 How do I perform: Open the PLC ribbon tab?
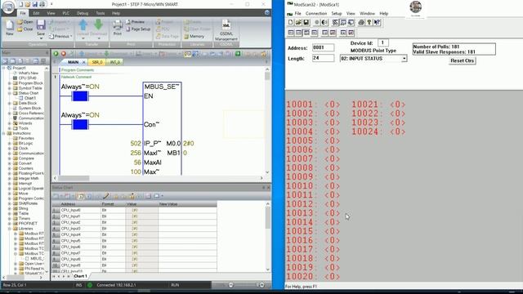[66, 13]
